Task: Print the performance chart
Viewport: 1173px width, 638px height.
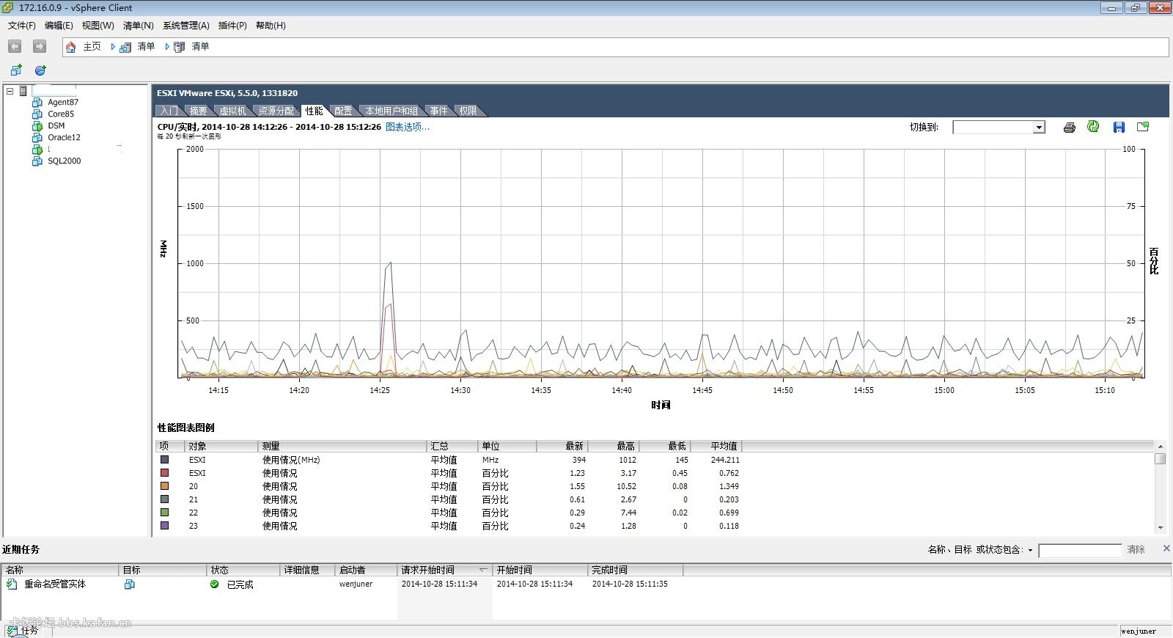Action: [1069, 127]
